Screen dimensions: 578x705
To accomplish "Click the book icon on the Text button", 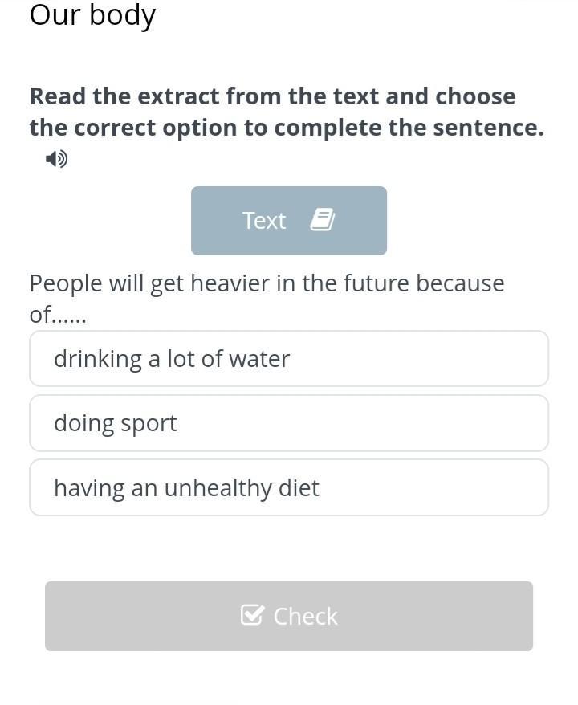I will 323,220.
